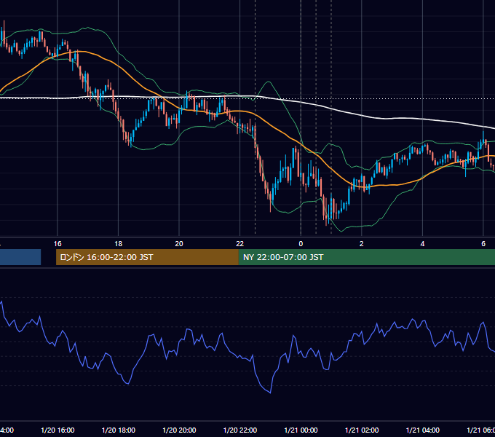495x437 pixels.
Task: Click the "1/21 04:00" label on lower axis
Action: (423, 430)
